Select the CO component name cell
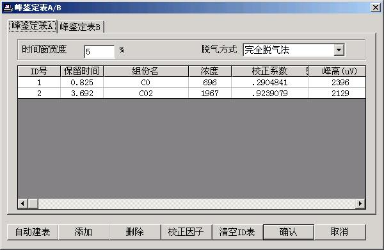The image size is (384, 250). pos(146,83)
